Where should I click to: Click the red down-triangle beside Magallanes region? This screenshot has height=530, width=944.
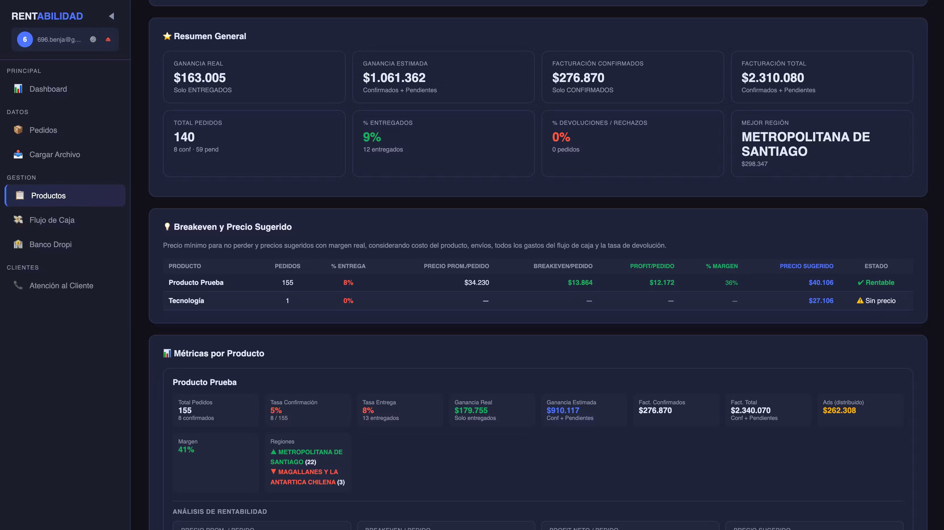(273, 472)
